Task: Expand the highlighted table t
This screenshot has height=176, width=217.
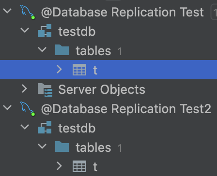Action: pyautogui.click(x=59, y=70)
